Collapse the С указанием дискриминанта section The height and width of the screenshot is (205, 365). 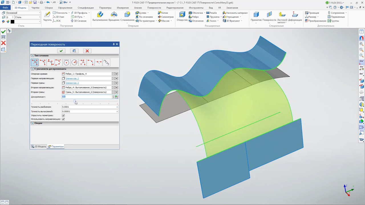tap(33, 69)
